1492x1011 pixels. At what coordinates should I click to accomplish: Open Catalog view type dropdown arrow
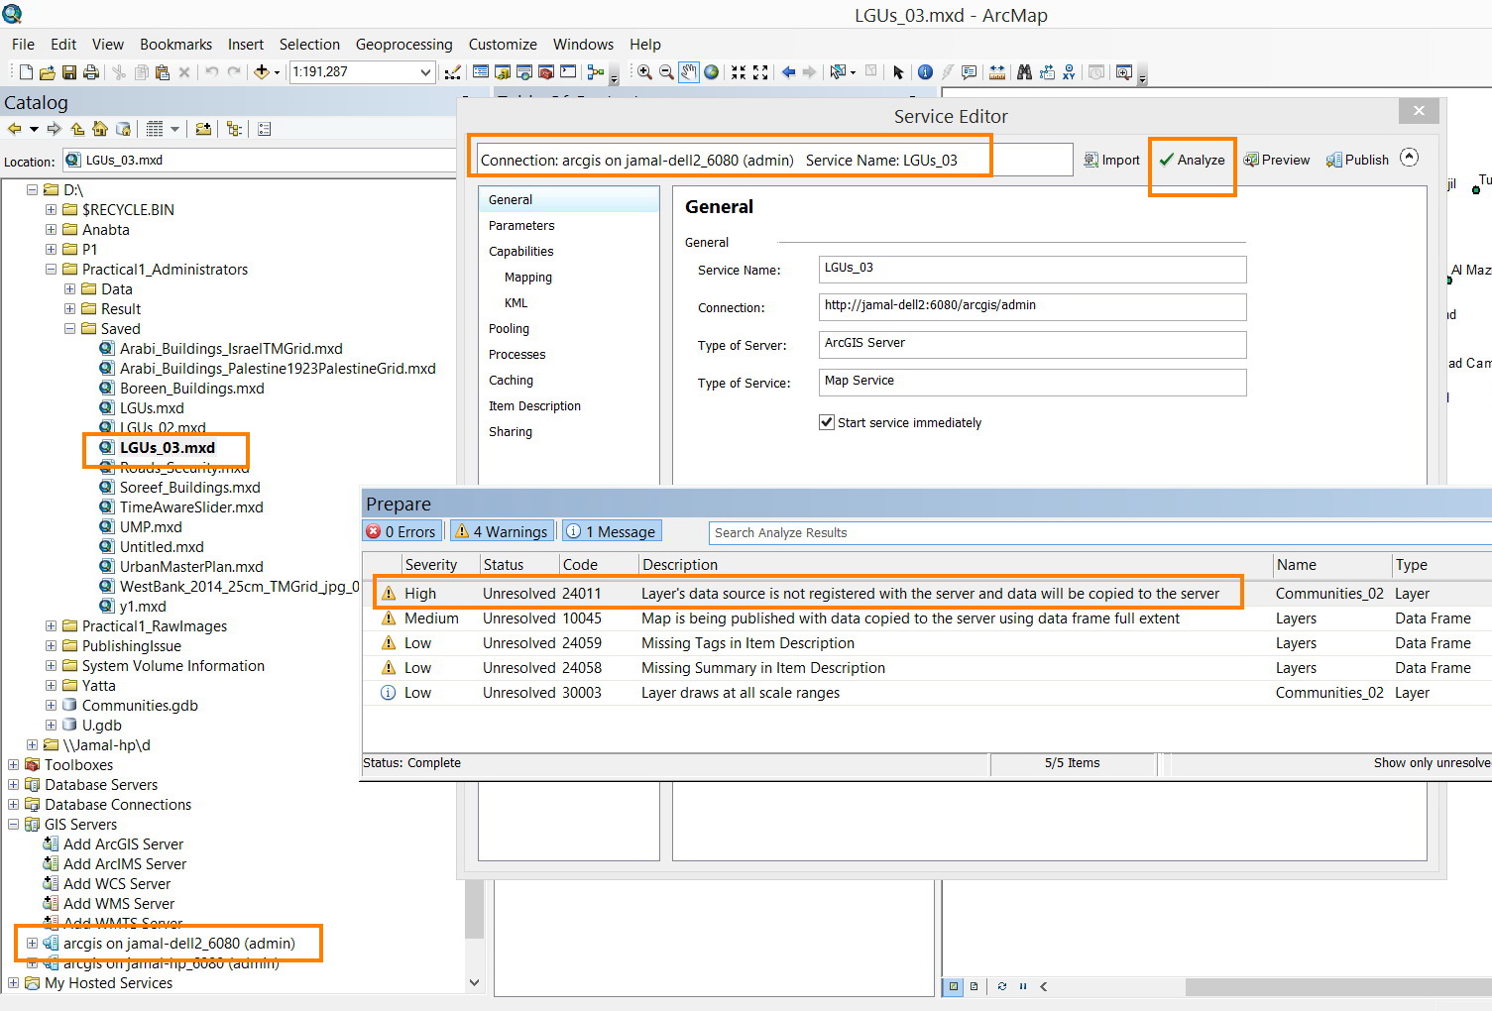pyautogui.click(x=174, y=128)
